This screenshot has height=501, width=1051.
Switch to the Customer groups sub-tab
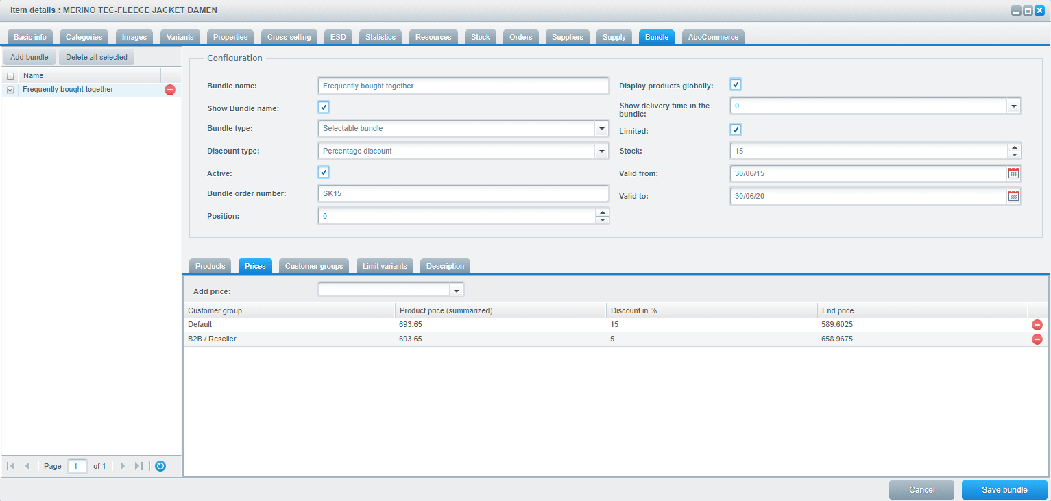tap(315, 266)
